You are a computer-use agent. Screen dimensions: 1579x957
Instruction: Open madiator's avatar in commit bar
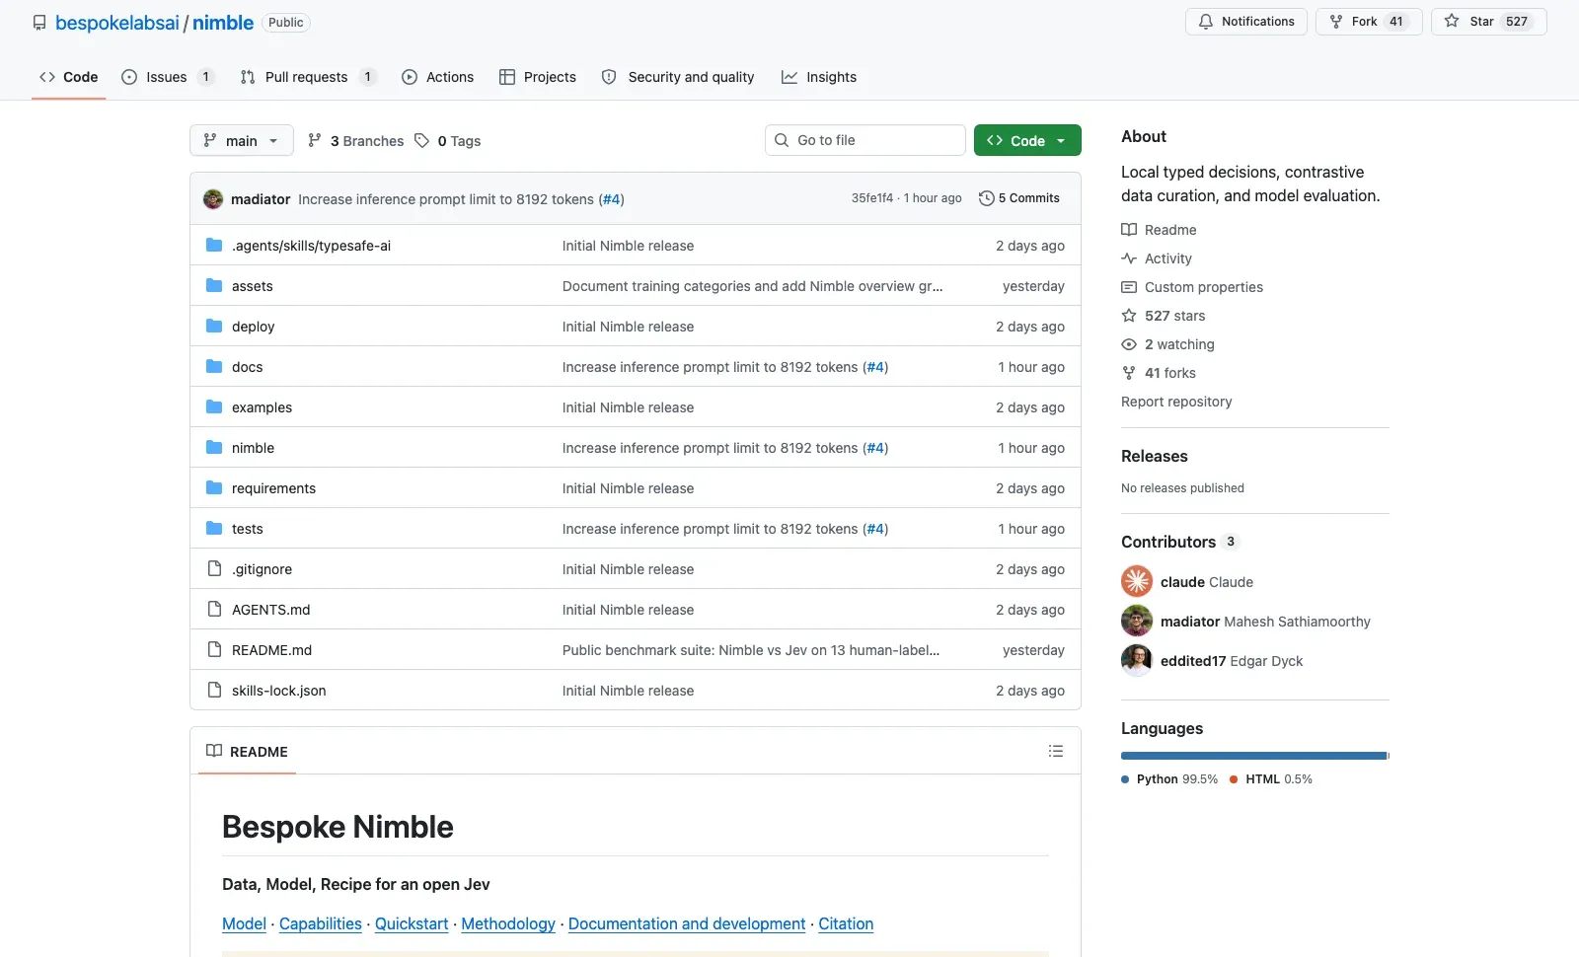point(213,199)
